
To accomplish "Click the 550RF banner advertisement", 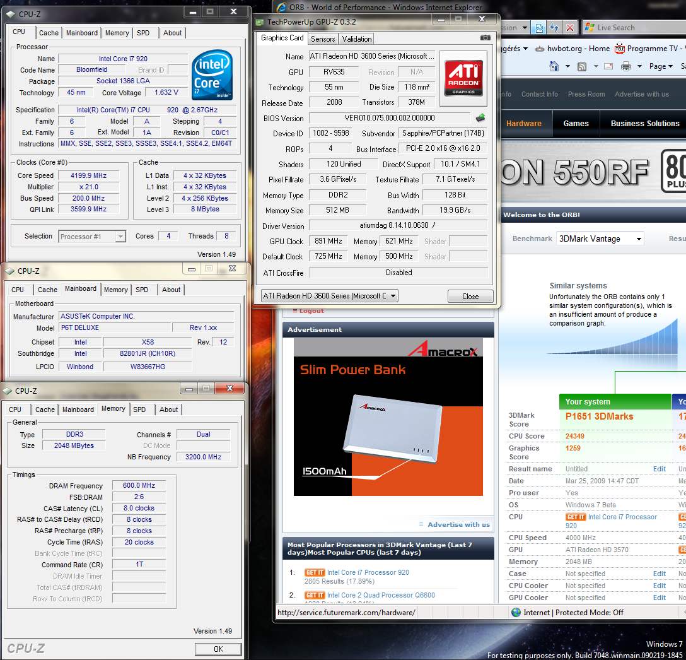I will click(593, 172).
